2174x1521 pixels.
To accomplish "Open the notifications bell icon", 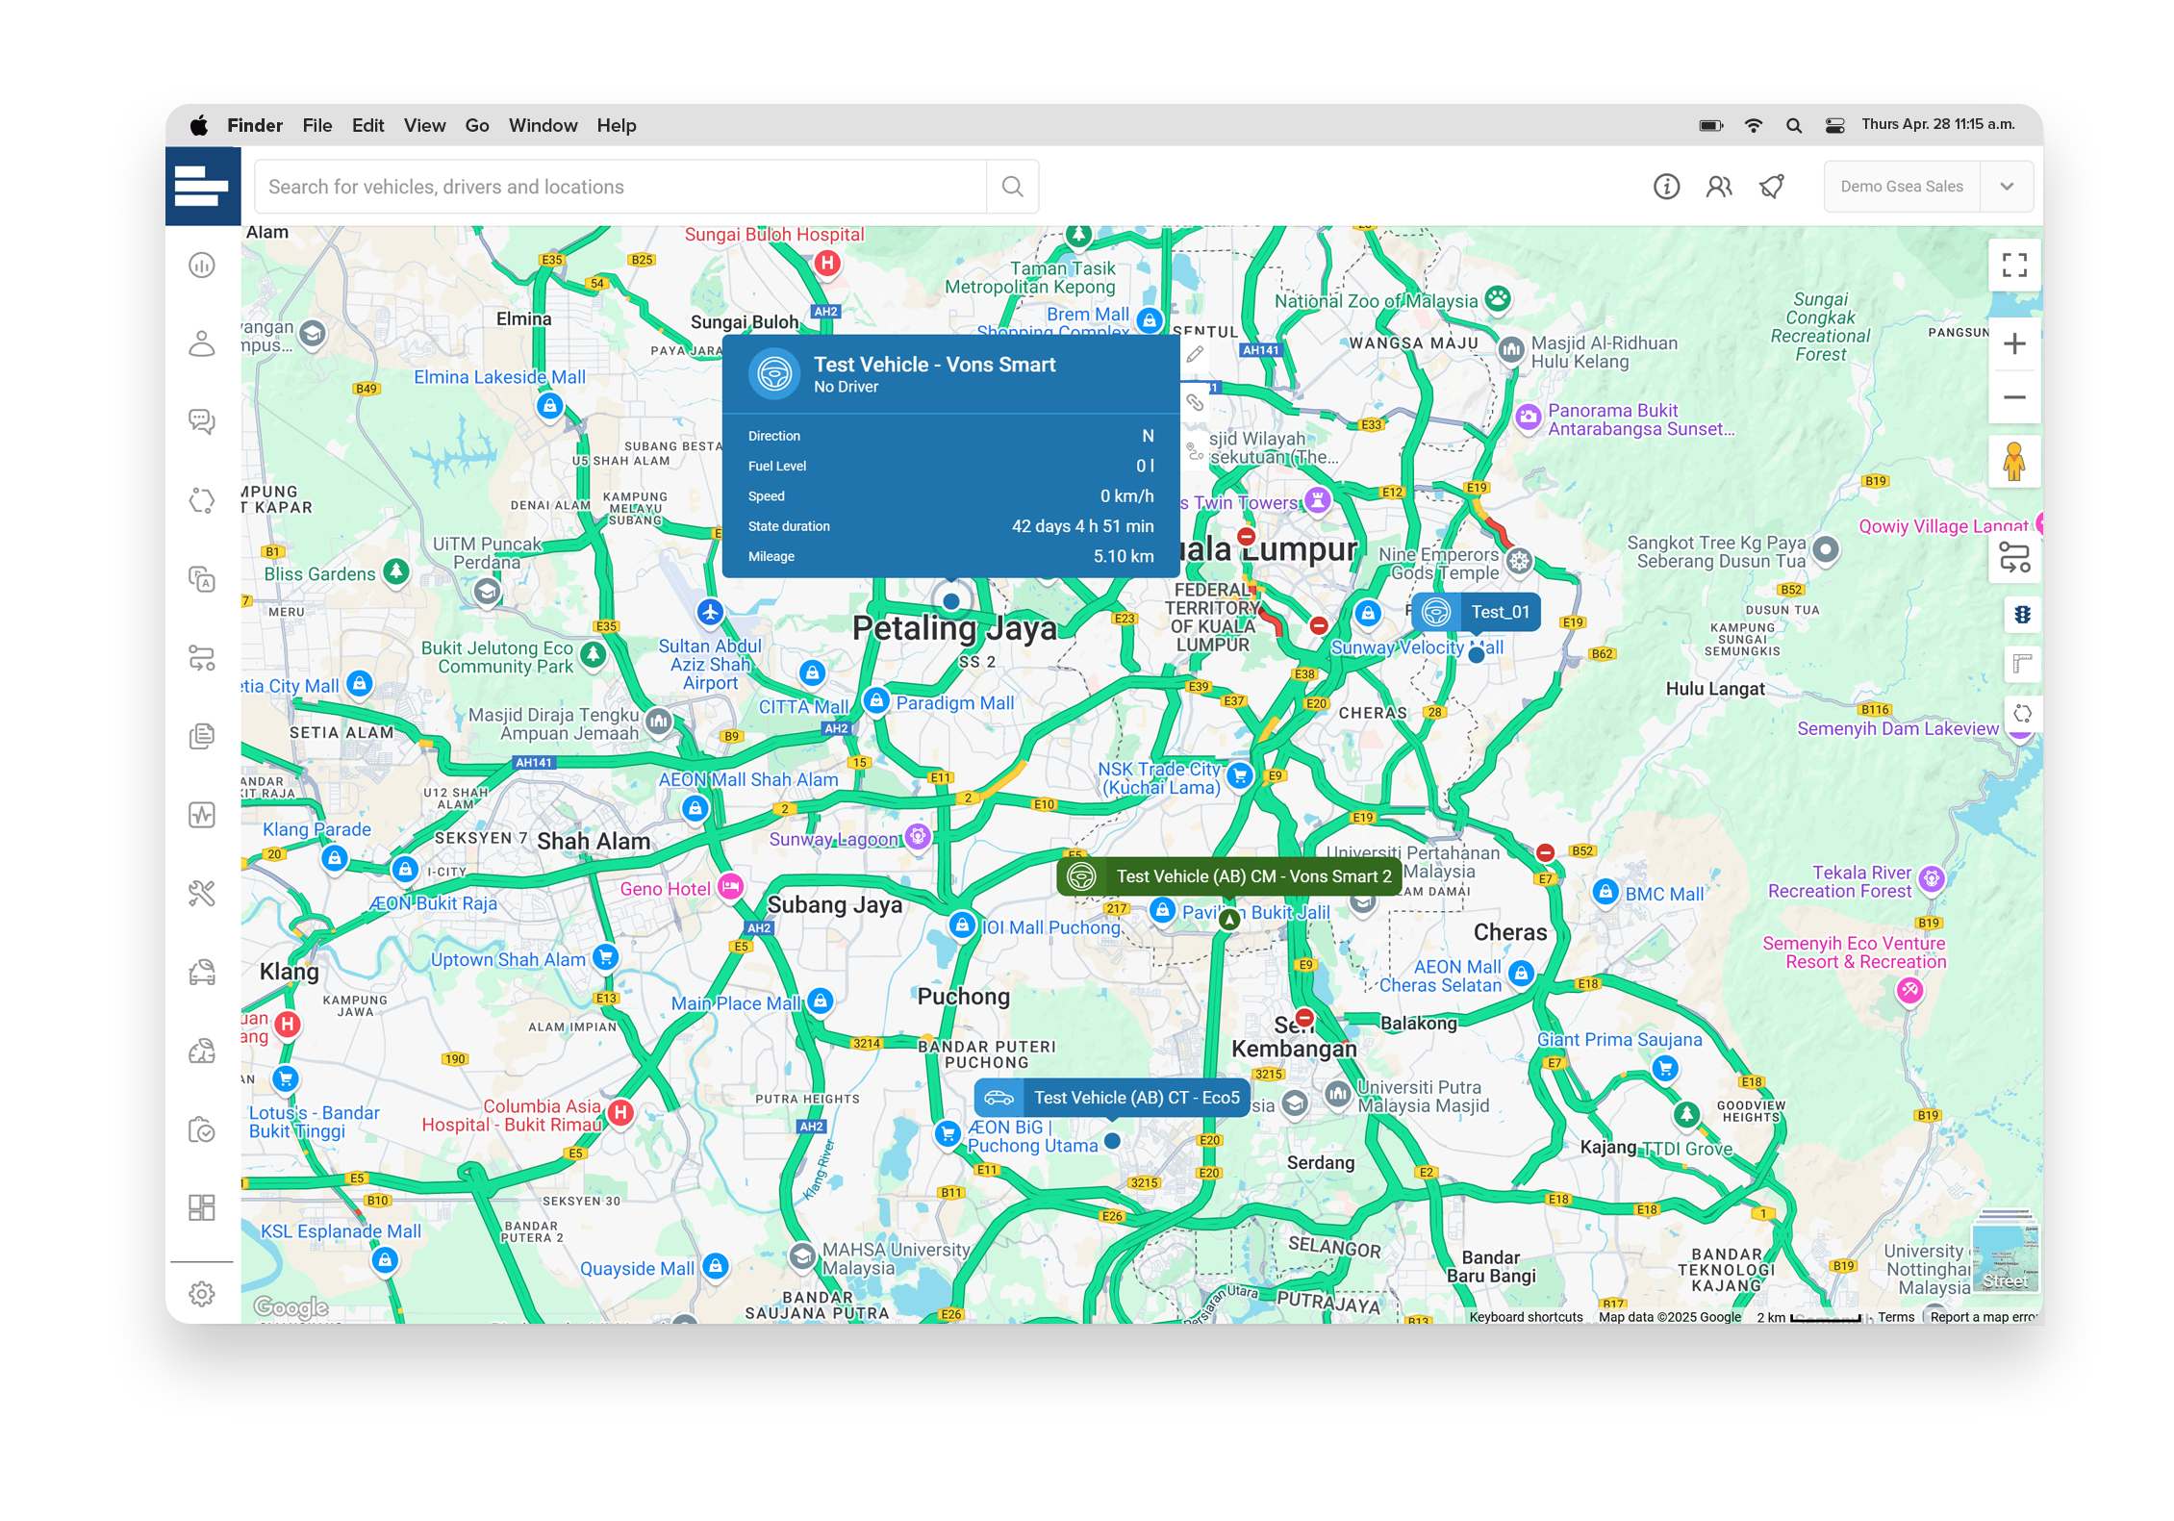I will pyautogui.click(x=1772, y=187).
